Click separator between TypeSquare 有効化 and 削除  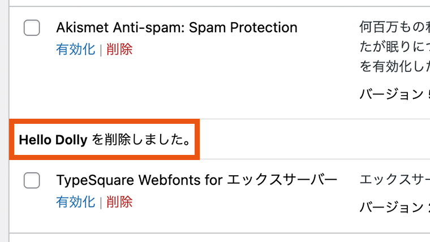(101, 202)
